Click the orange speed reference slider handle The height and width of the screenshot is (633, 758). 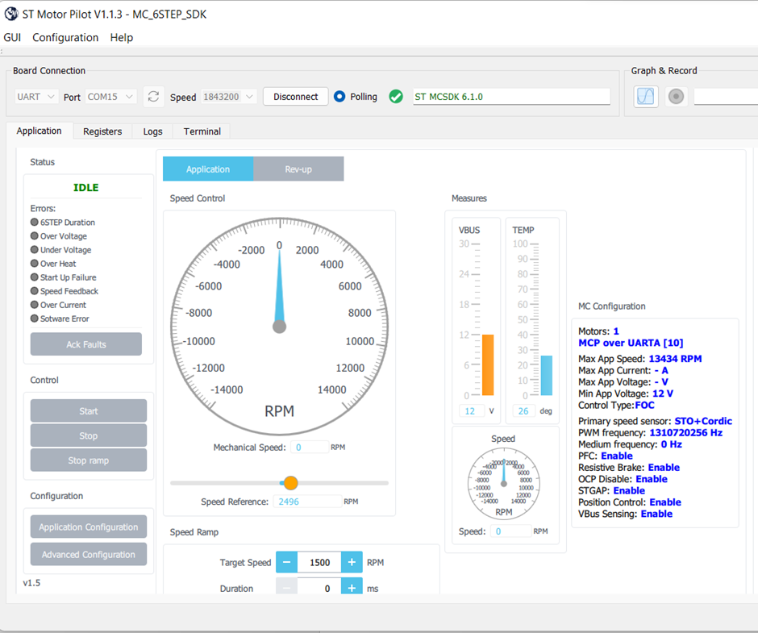pyautogui.click(x=290, y=482)
